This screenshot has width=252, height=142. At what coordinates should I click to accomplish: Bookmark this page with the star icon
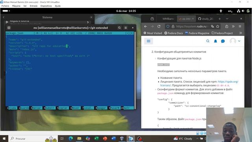(218, 26)
